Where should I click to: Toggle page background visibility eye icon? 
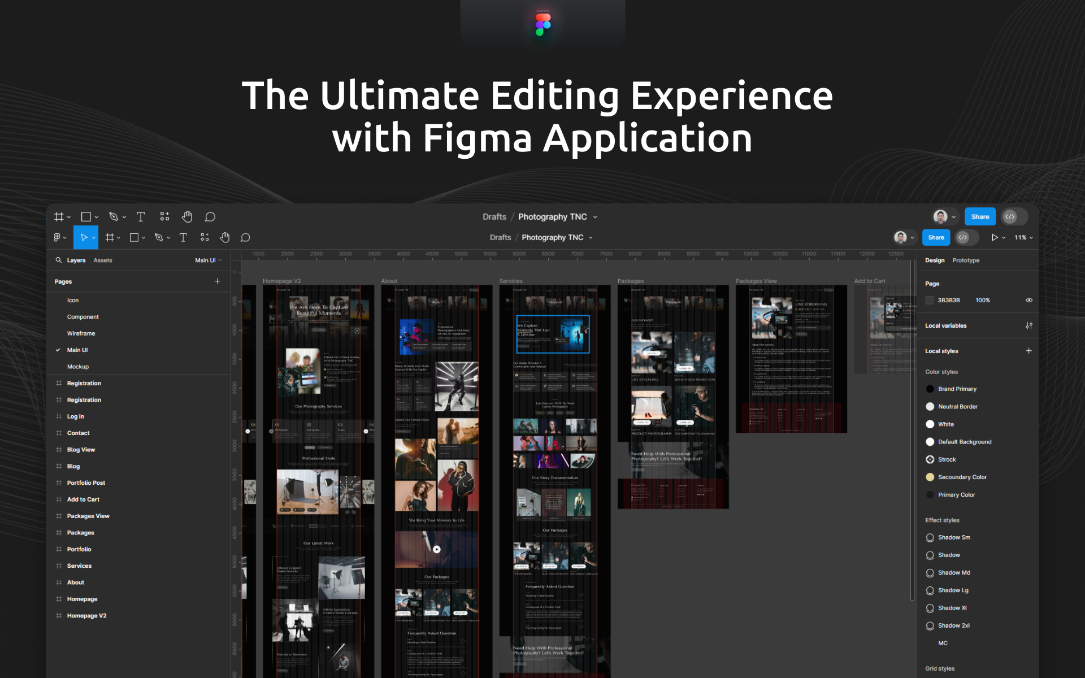(x=1029, y=300)
